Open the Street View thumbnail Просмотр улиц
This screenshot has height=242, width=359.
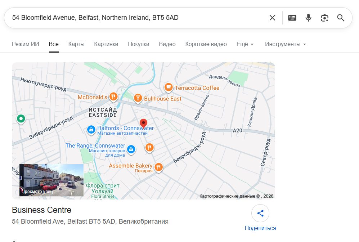tap(51, 180)
